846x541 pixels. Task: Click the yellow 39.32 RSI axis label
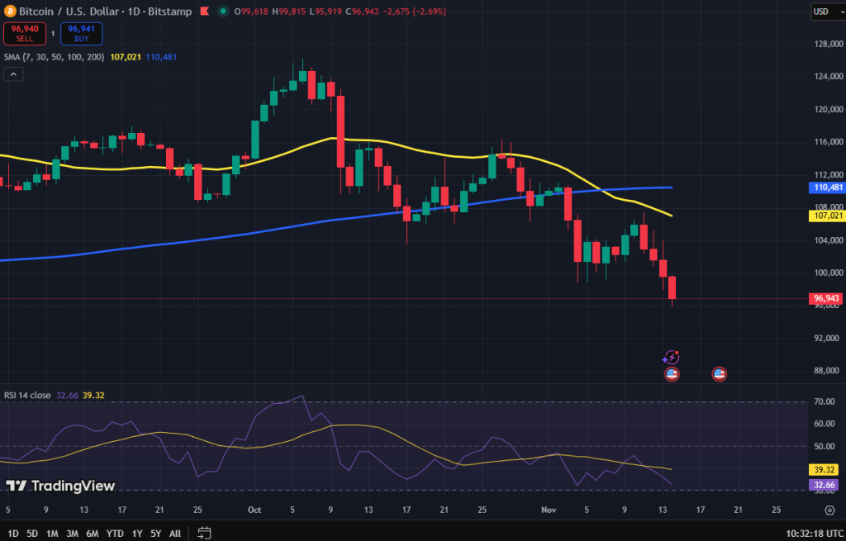click(x=824, y=470)
